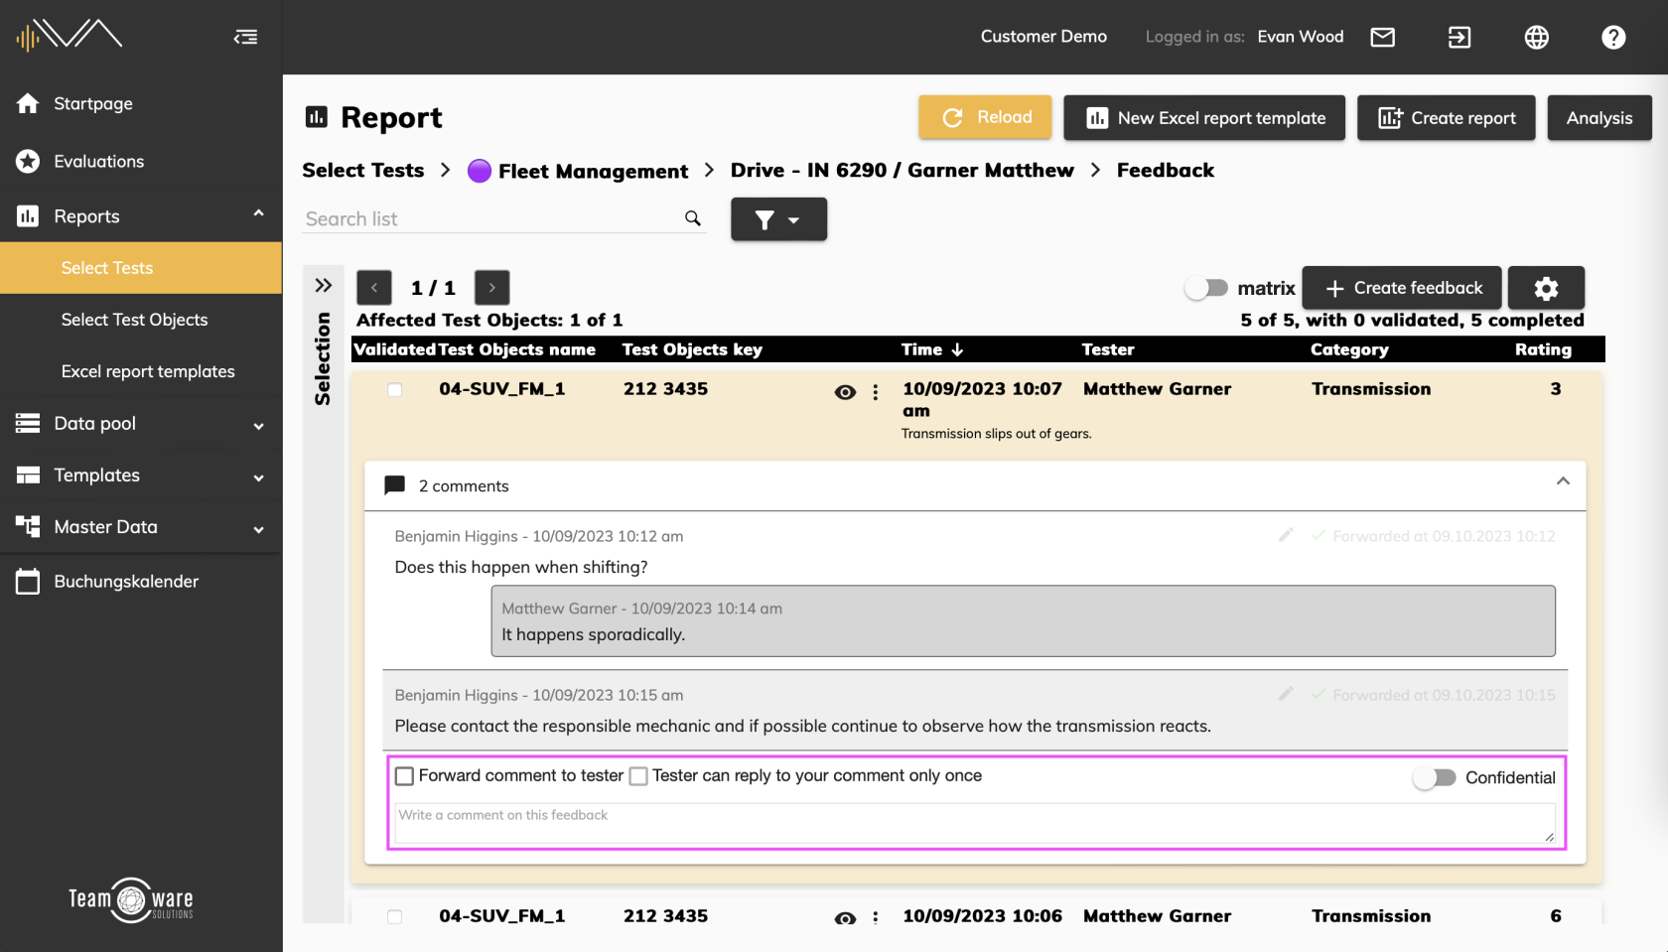Click the Reload button
This screenshot has width=1668, height=952.
click(985, 117)
